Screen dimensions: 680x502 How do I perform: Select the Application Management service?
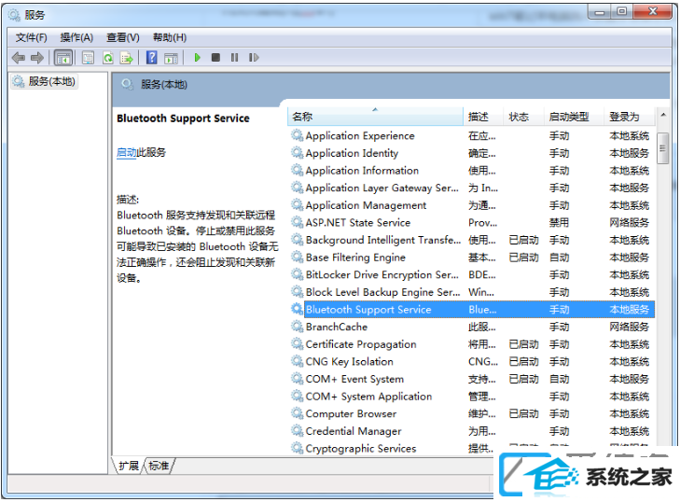[472, 205]
